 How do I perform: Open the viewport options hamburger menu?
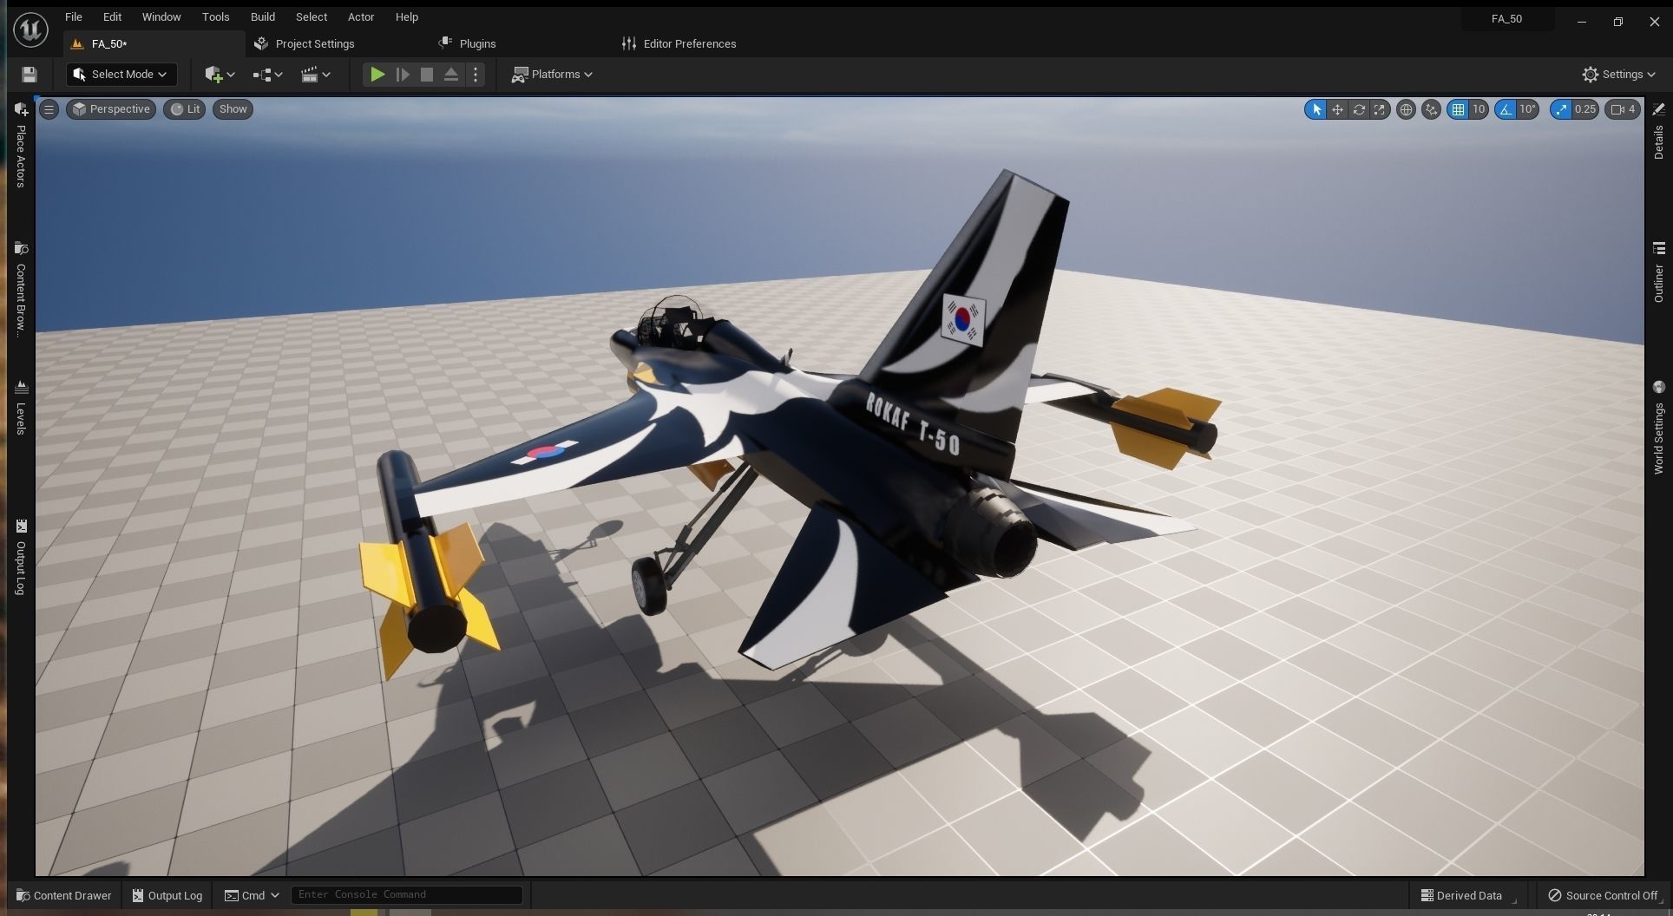49,109
